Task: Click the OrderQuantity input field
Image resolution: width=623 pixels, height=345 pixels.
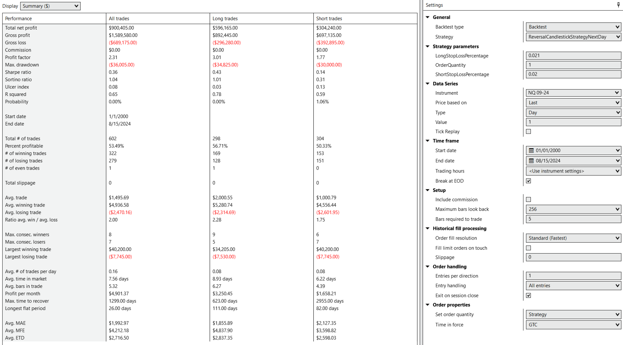Action: pyautogui.click(x=573, y=65)
